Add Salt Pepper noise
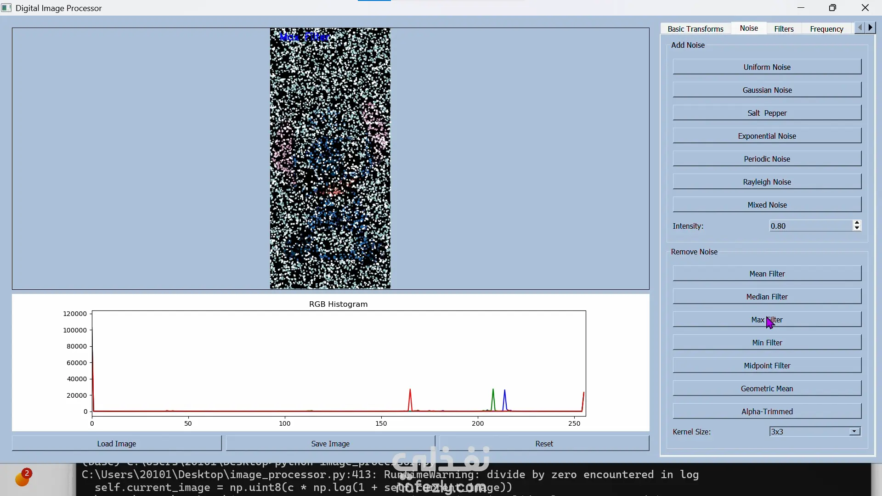882x496 pixels. [767, 113]
